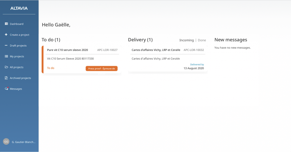Click the plus icon for Create a project
291x152 pixels.
(x=6, y=35)
